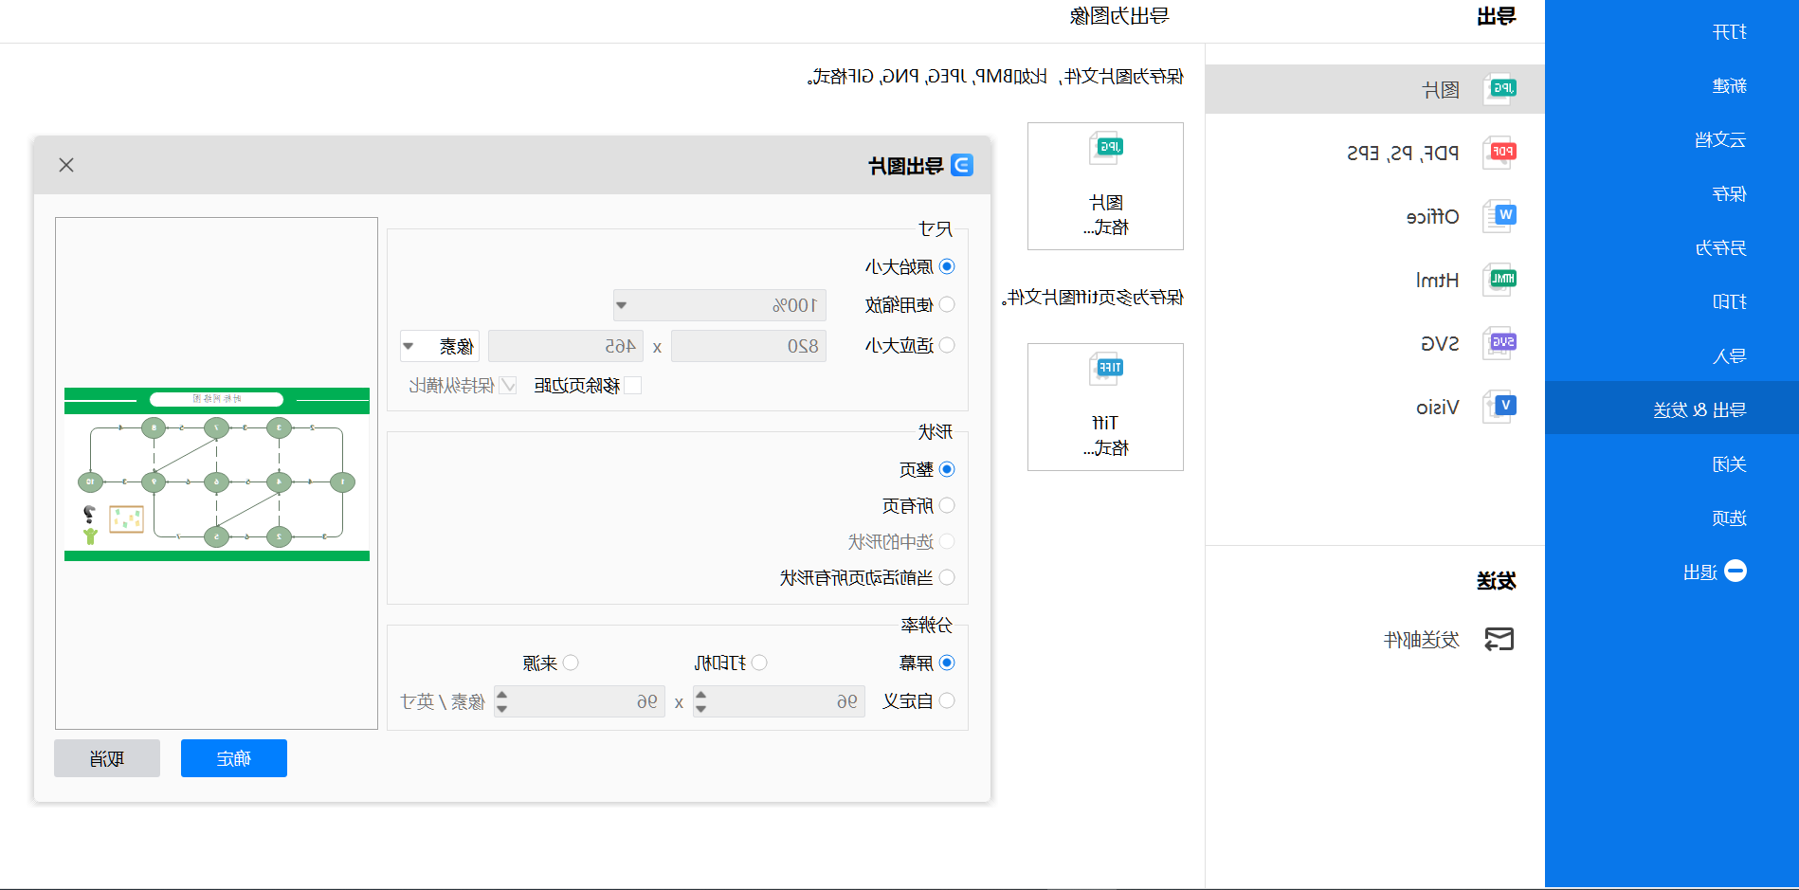Click the 确定 button
This screenshot has height=890, width=1799.
point(234,758)
